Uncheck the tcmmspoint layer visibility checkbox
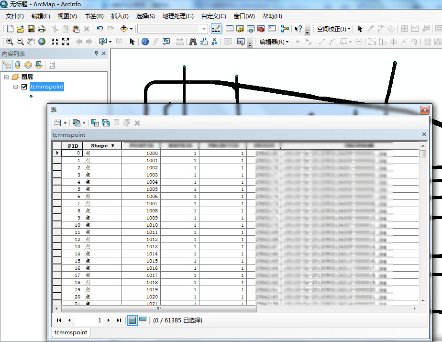Image resolution: width=442 pixels, height=342 pixels. (x=24, y=87)
